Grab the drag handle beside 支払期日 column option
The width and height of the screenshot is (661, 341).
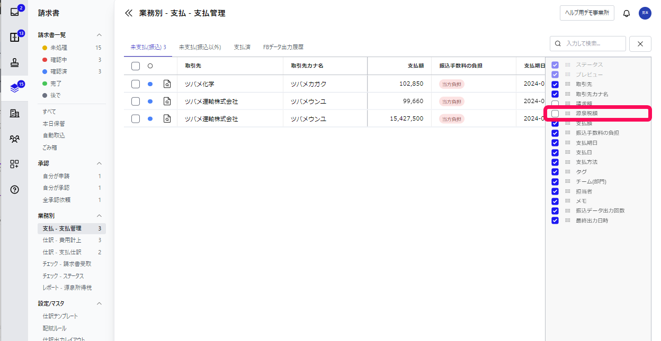click(568, 143)
